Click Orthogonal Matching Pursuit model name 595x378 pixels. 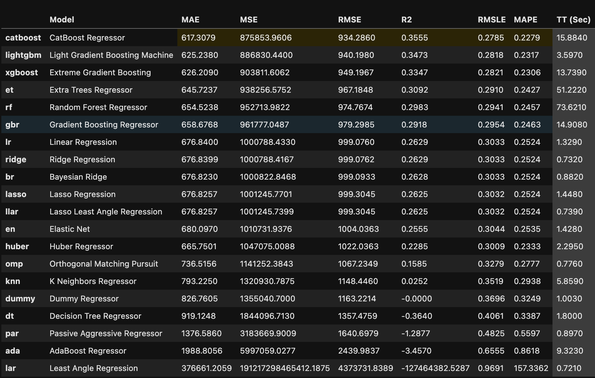pyautogui.click(x=104, y=264)
